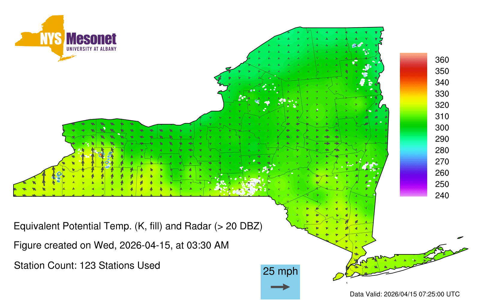Click the Data Valid UTC timestamp
The width and height of the screenshot is (480, 300).
click(x=405, y=294)
